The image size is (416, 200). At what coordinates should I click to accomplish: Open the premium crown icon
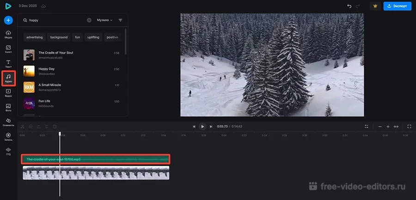pyautogui.click(x=375, y=6)
